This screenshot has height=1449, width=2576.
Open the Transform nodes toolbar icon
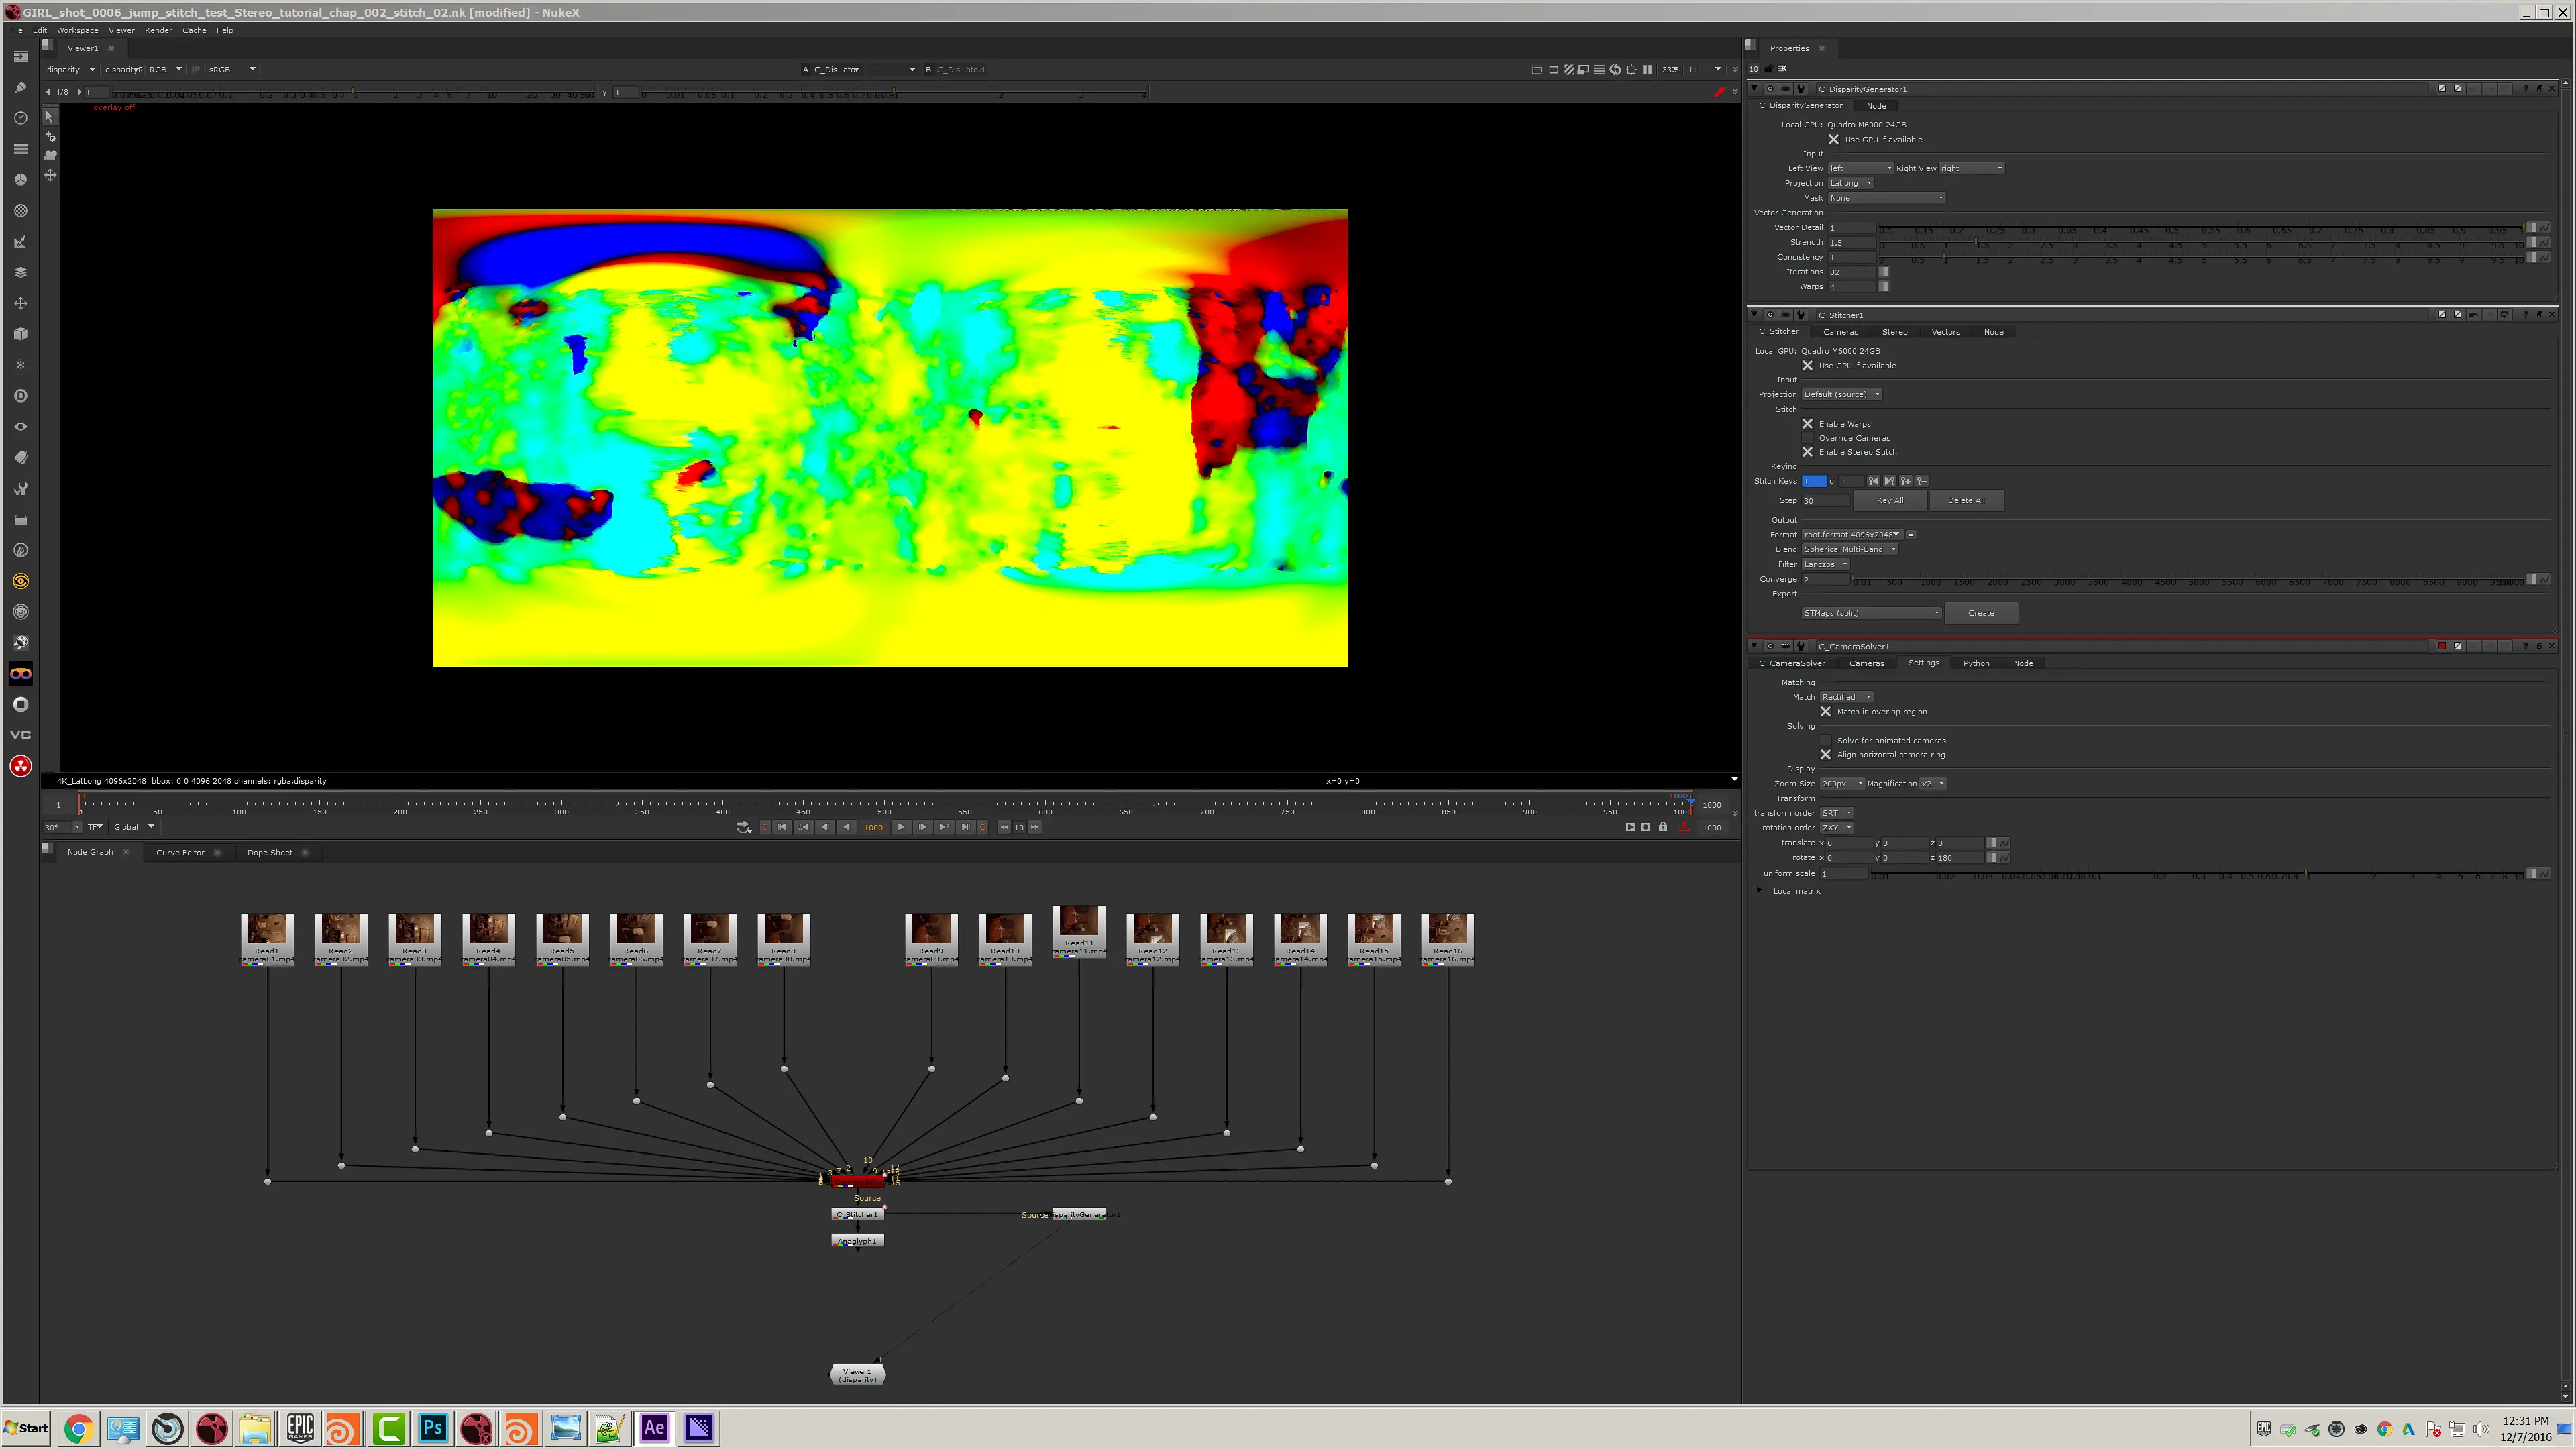[20, 303]
